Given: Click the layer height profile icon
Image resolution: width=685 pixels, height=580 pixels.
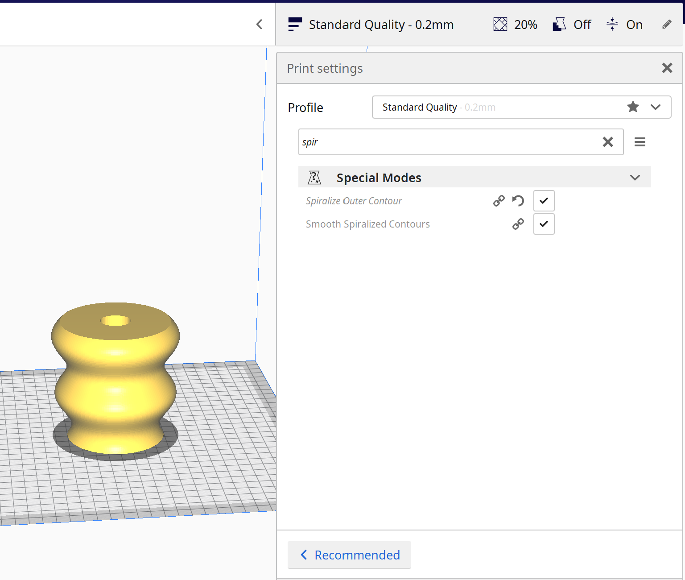Looking at the screenshot, I should (x=295, y=24).
